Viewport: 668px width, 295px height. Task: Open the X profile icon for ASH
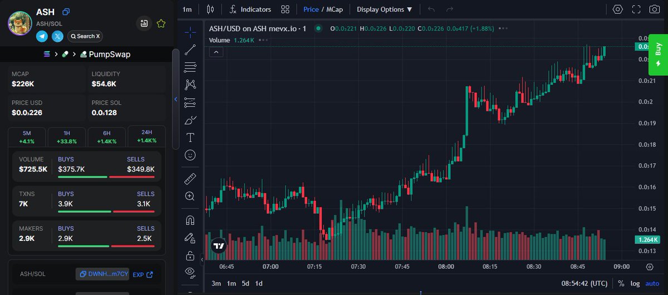tap(58, 36)
